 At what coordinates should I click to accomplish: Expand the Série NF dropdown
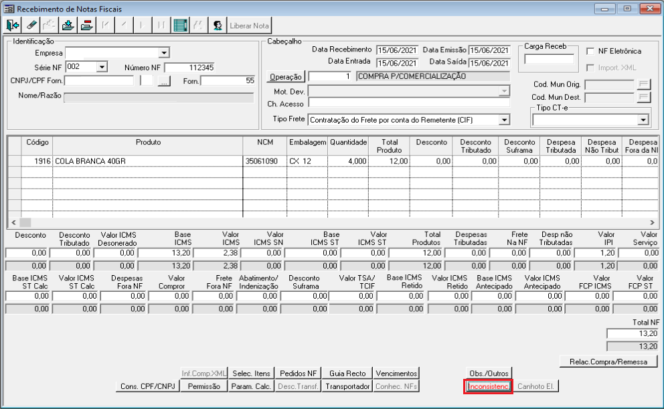click(x=102, y=68)
